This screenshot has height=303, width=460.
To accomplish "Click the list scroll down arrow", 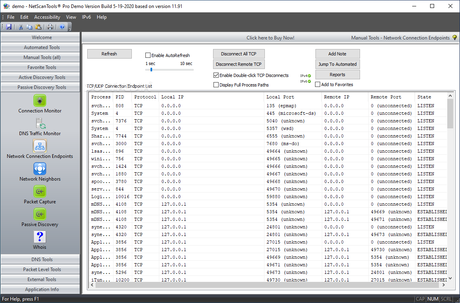I will 450,278.
